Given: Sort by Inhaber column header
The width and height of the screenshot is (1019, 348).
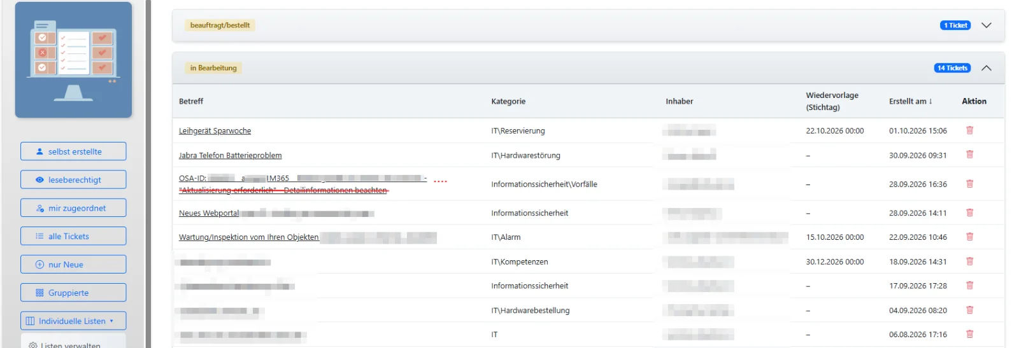Looking at the screenshot, I should 680,101.
